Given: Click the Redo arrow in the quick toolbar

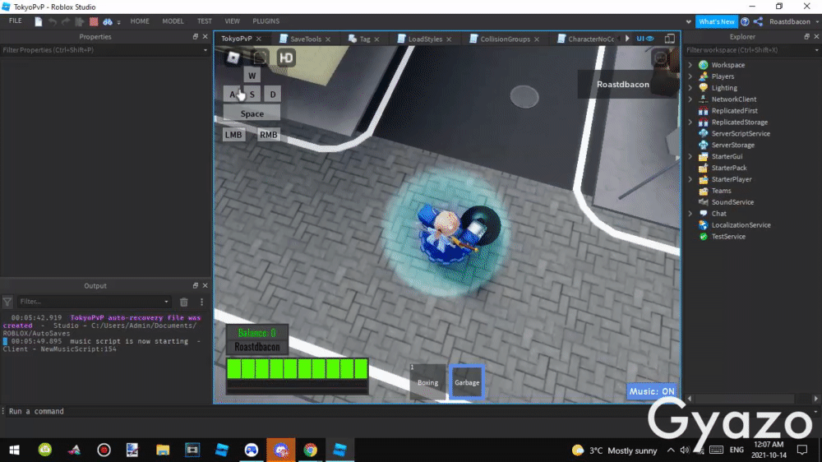Looking at the screenshot, I should [x=66, y=21].
